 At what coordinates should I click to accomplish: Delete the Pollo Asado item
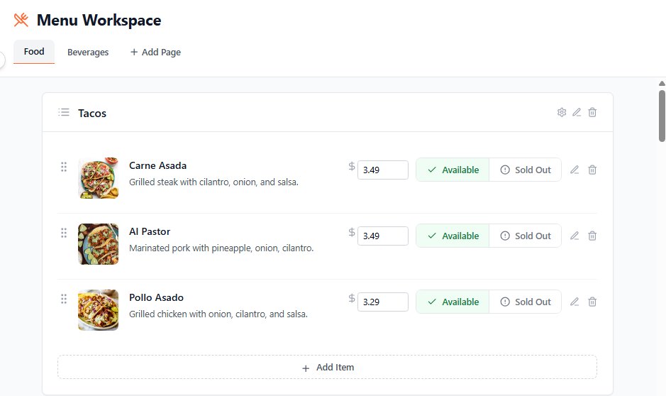point(592,302)
